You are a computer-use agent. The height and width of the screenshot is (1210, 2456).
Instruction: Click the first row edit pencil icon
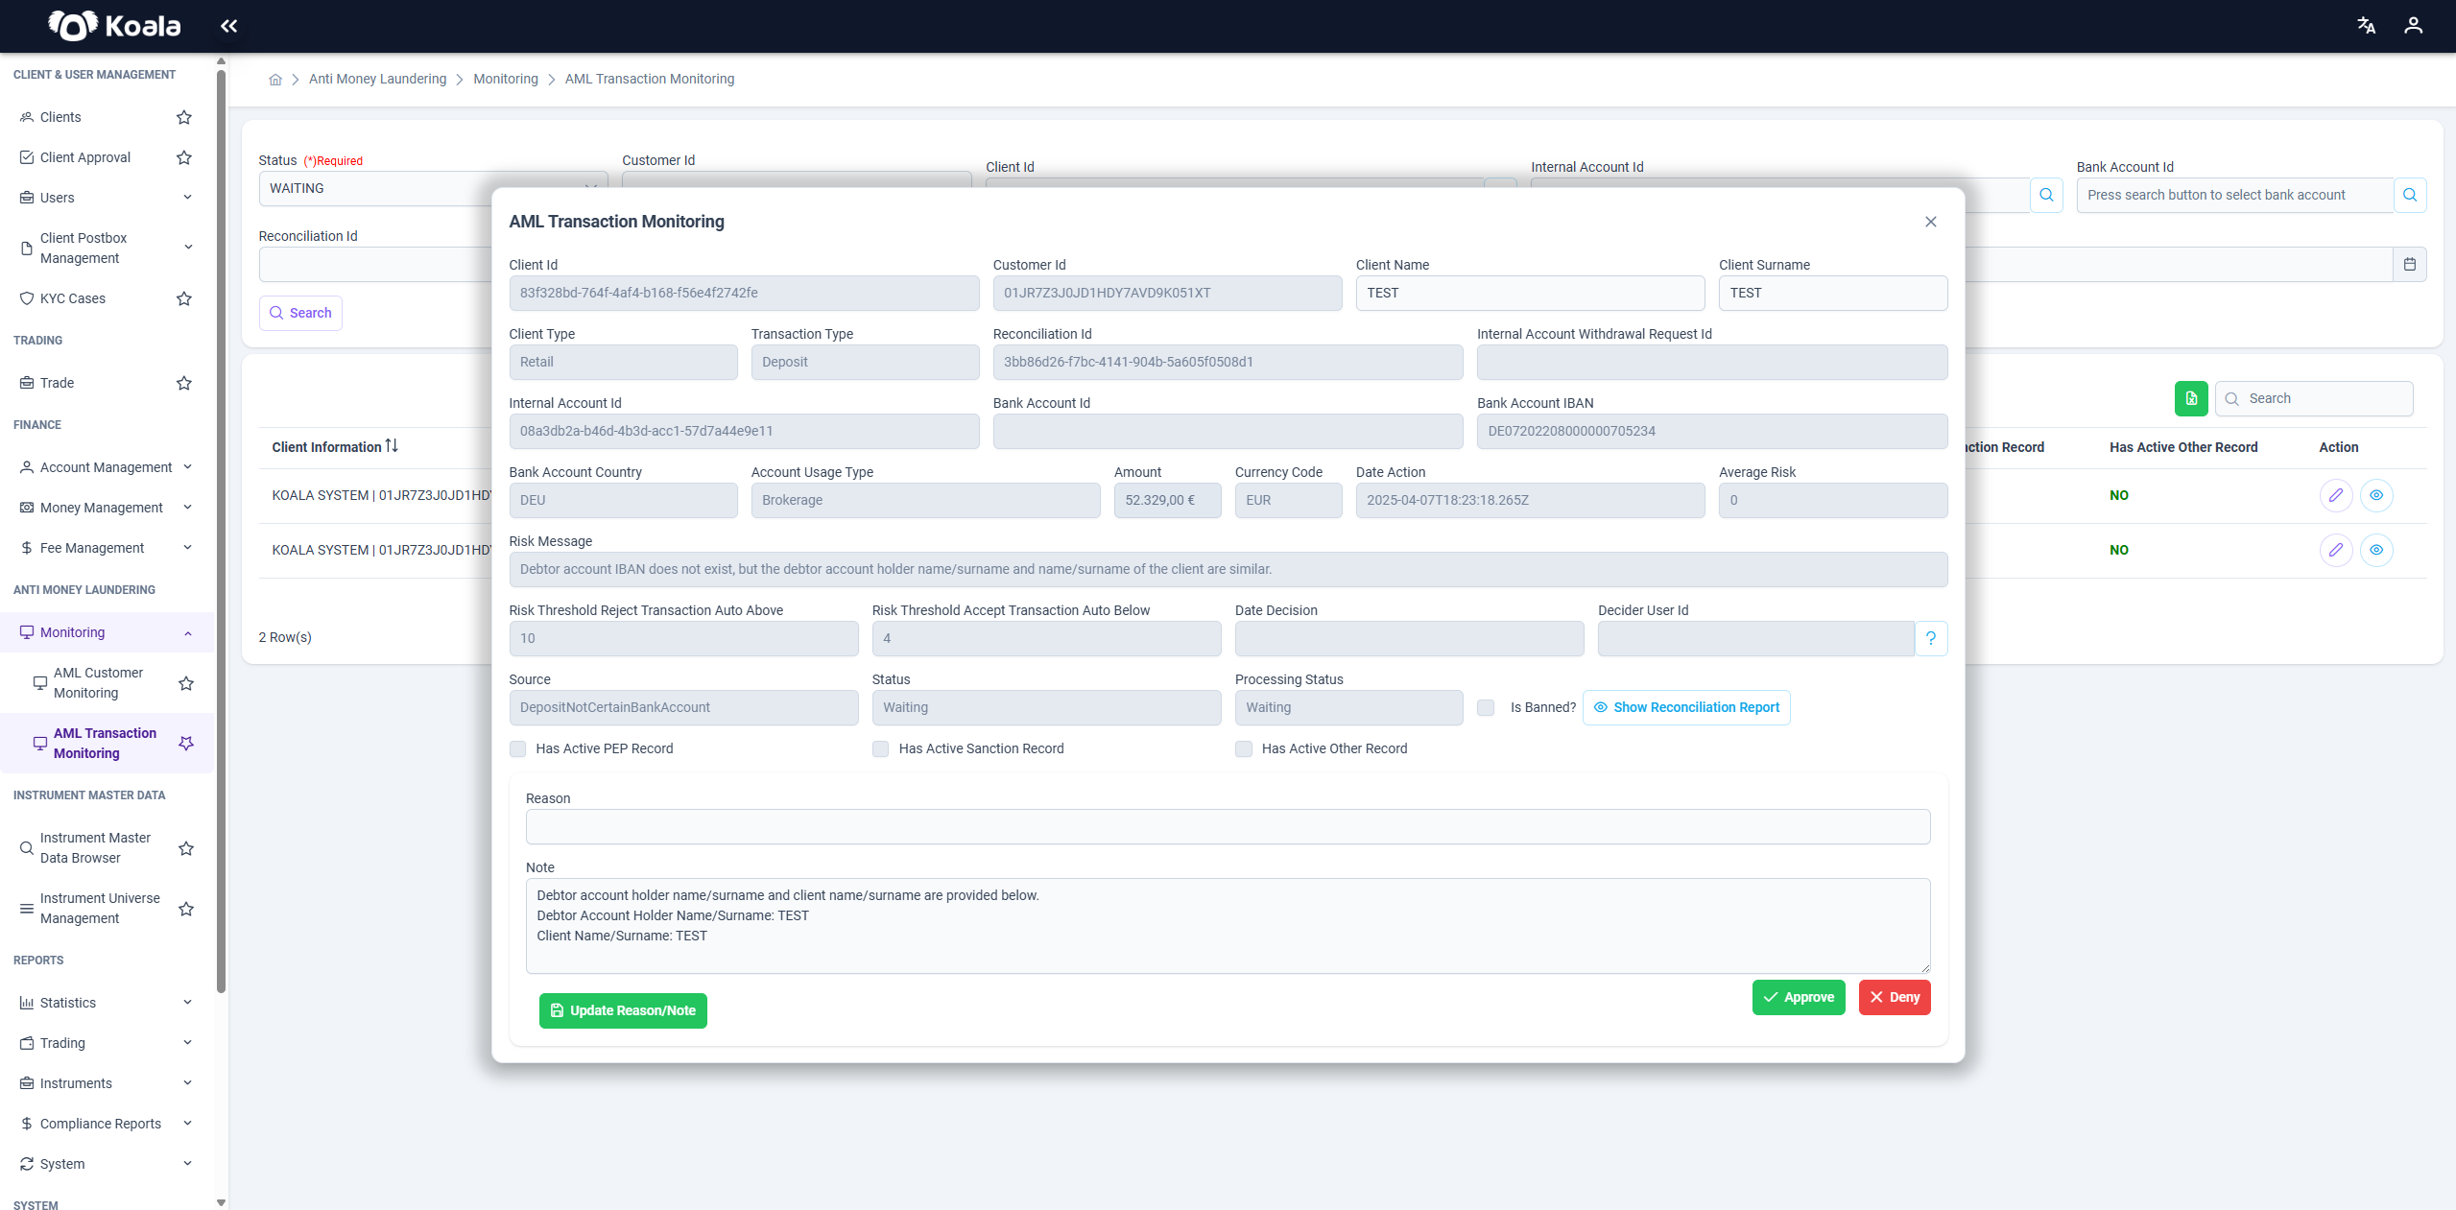[2336, 495]
